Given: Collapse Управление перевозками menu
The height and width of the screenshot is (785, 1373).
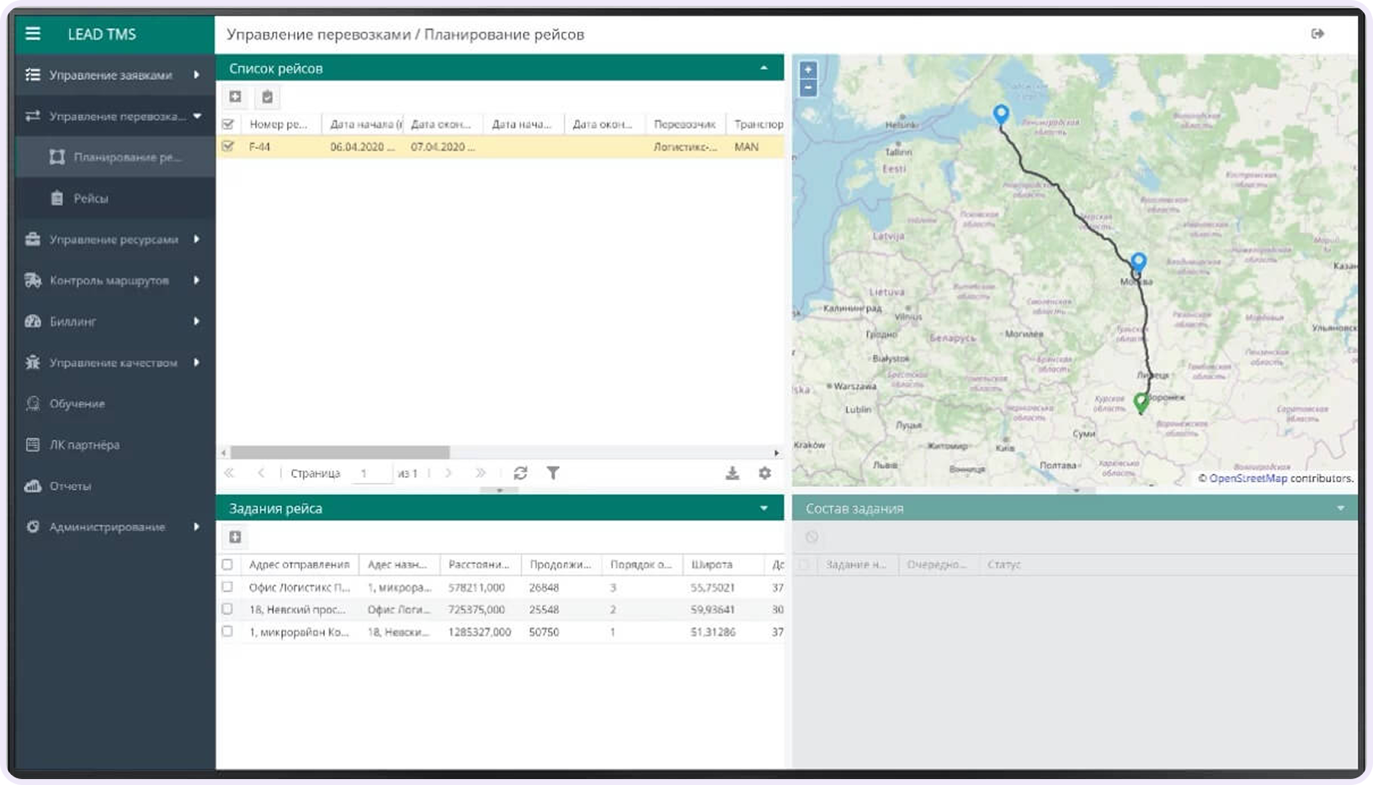Looking at the screenshot, I should tap(114, 116).
